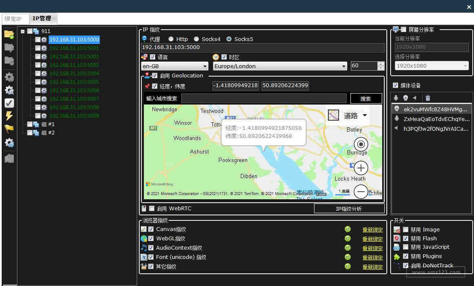The image size is (474, 286).
Task: Increase the timezone offset value 60 stepper
Action: coord(381,64)
